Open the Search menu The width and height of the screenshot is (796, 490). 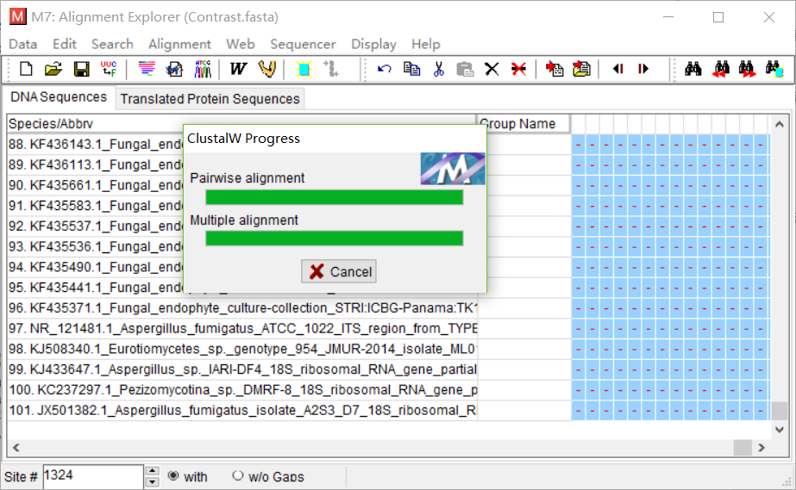pyautogui.click(x=112, y=44)
